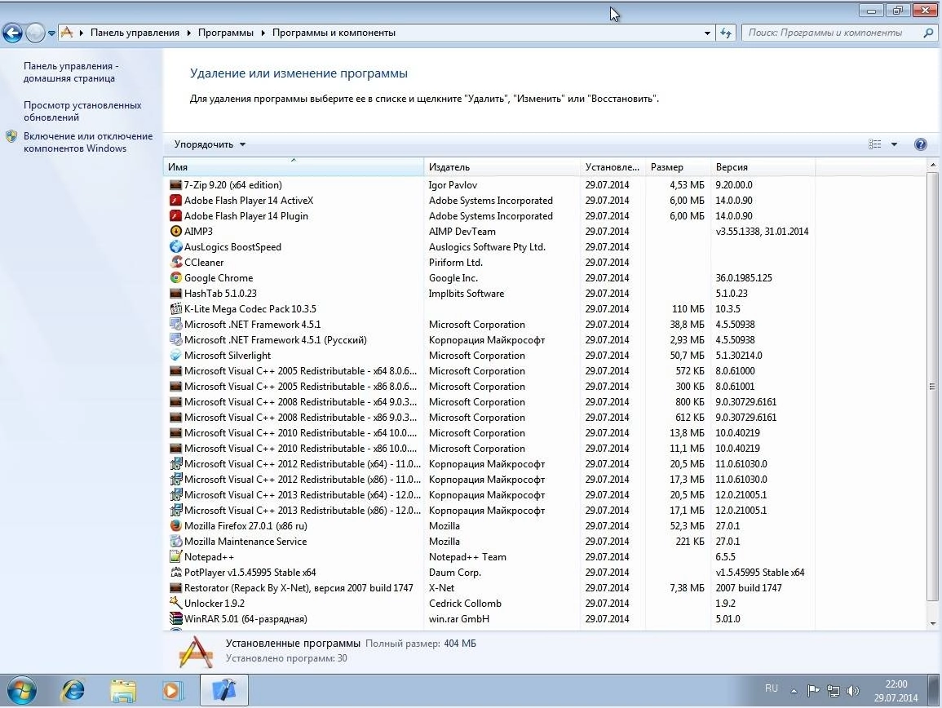Expand the address bar history dropdown

click(707, 33)
